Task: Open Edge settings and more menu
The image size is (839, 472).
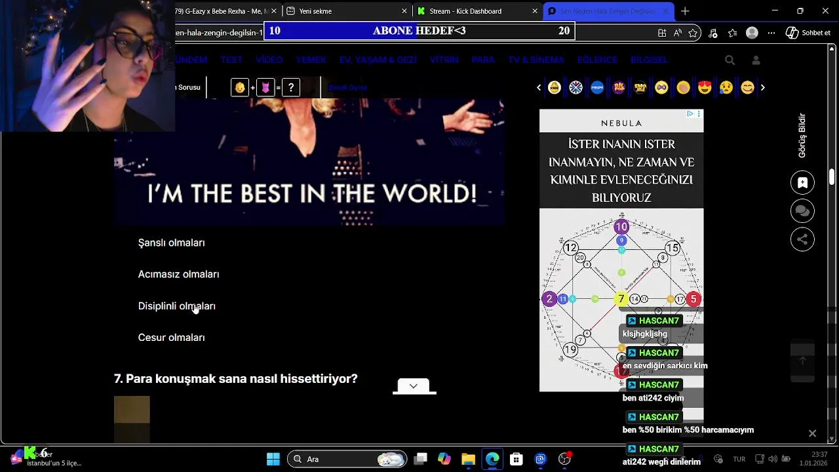Action: pyautogui.click(x=771, y=33)
